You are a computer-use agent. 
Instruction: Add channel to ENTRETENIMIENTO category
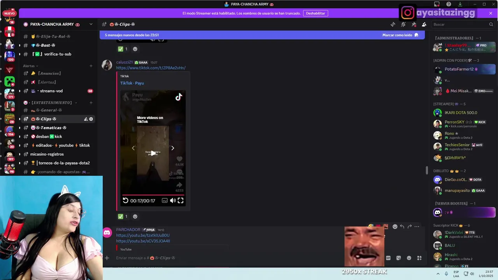click(91, 103)
